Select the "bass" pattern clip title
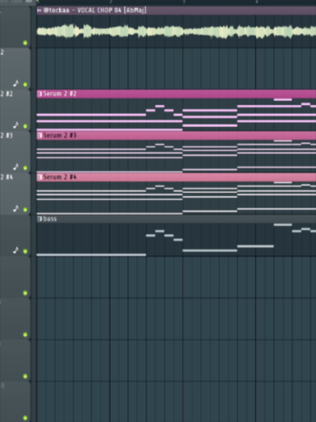This screenshot has height=422, width=316. (x=50, y=219)
